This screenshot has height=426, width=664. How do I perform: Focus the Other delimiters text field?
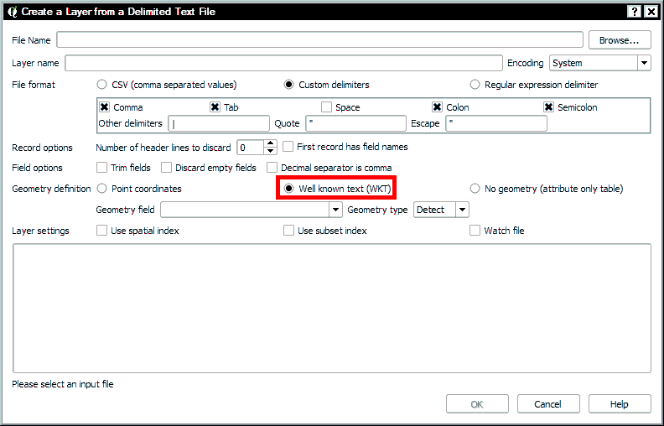[x=219, y=124]
